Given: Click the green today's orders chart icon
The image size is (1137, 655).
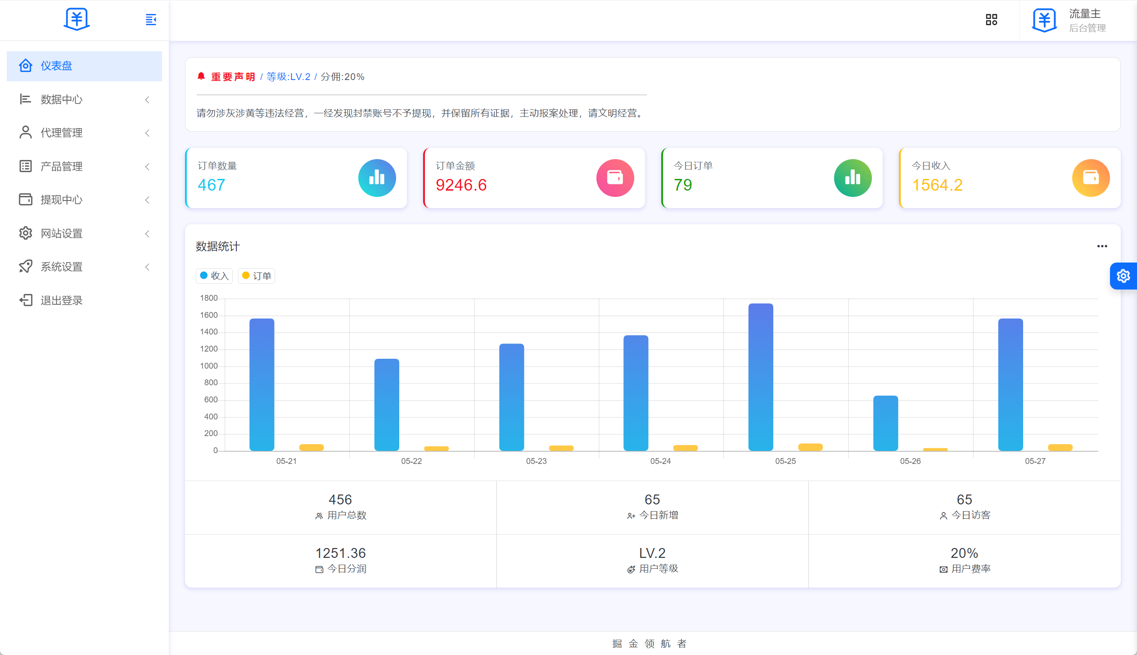Looking at the screenshot, I should (853, 178).
